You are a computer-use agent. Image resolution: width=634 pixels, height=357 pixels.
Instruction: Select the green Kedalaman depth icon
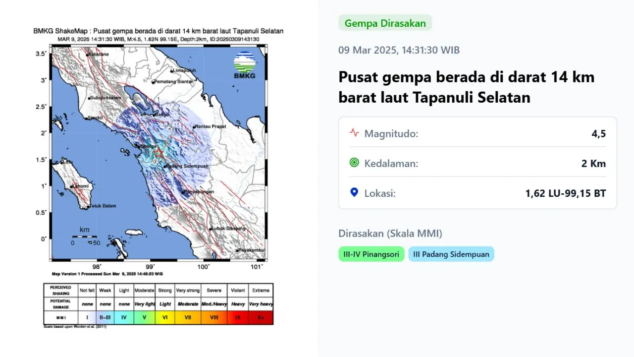click(x=354, y=163)
